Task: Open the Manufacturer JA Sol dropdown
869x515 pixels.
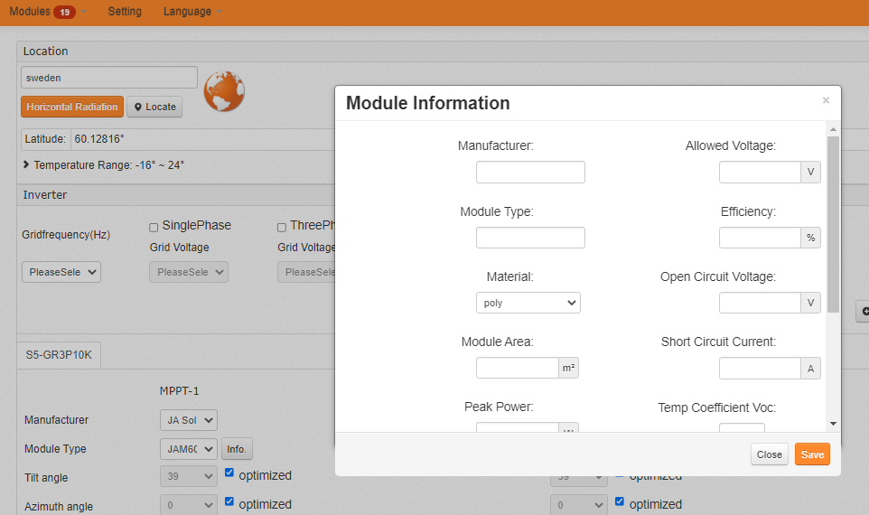Action: click(189, 420)
